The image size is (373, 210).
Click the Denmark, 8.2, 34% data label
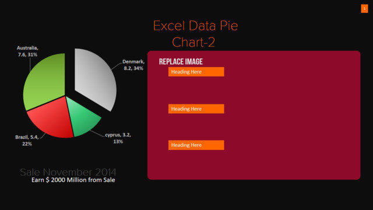pyautogui.click(x=133, y=65)
